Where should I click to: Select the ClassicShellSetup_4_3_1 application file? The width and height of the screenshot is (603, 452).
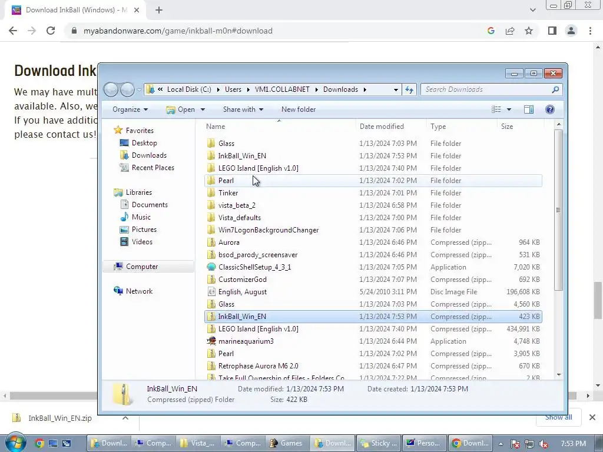(373, 267)
